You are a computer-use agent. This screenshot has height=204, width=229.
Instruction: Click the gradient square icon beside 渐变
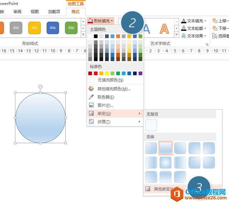91,113
